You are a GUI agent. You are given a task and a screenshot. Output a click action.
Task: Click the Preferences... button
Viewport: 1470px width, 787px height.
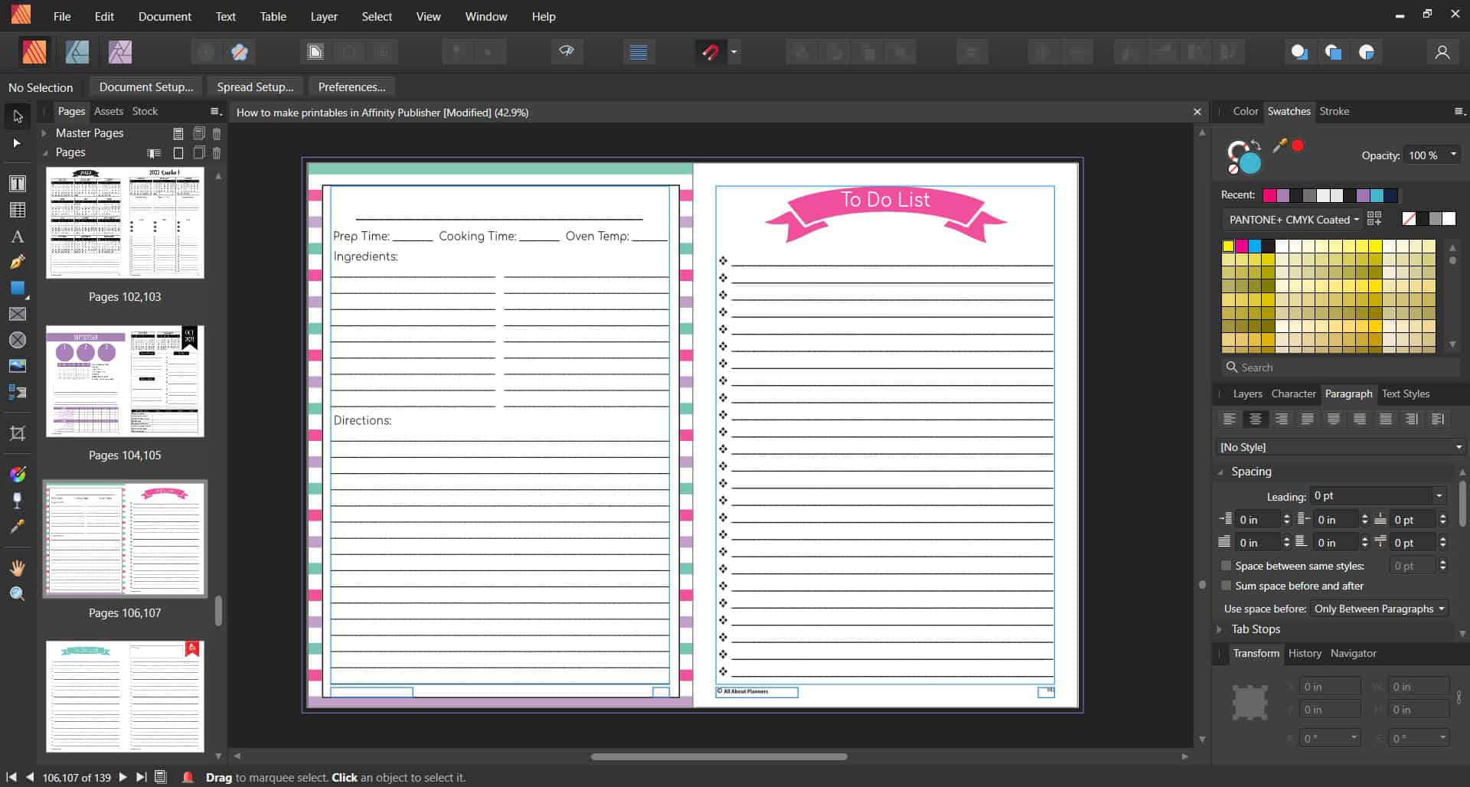[x=351, y=87]
